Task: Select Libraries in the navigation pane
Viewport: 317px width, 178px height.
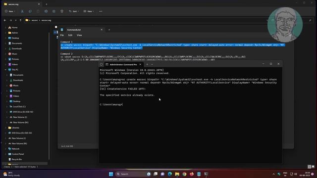Action: [15, 128]
